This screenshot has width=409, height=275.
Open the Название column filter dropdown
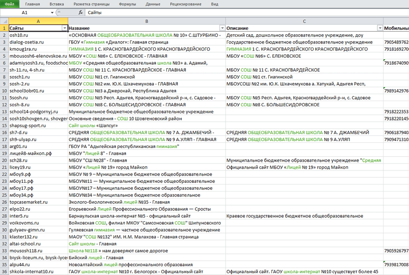pos(222,28)
